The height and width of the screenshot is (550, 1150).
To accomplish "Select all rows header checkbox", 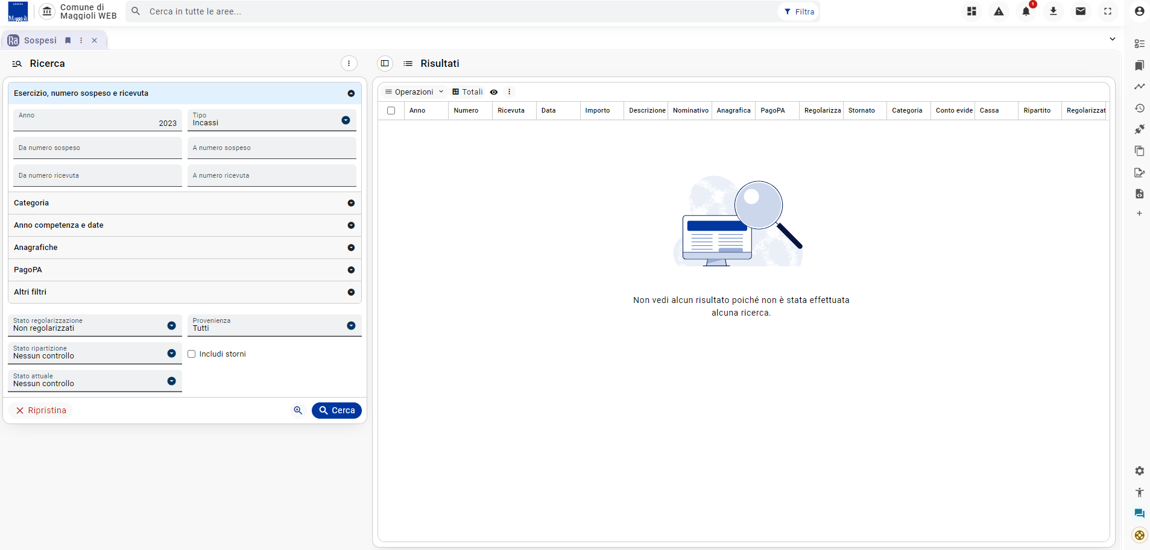I will click(391, 111).
